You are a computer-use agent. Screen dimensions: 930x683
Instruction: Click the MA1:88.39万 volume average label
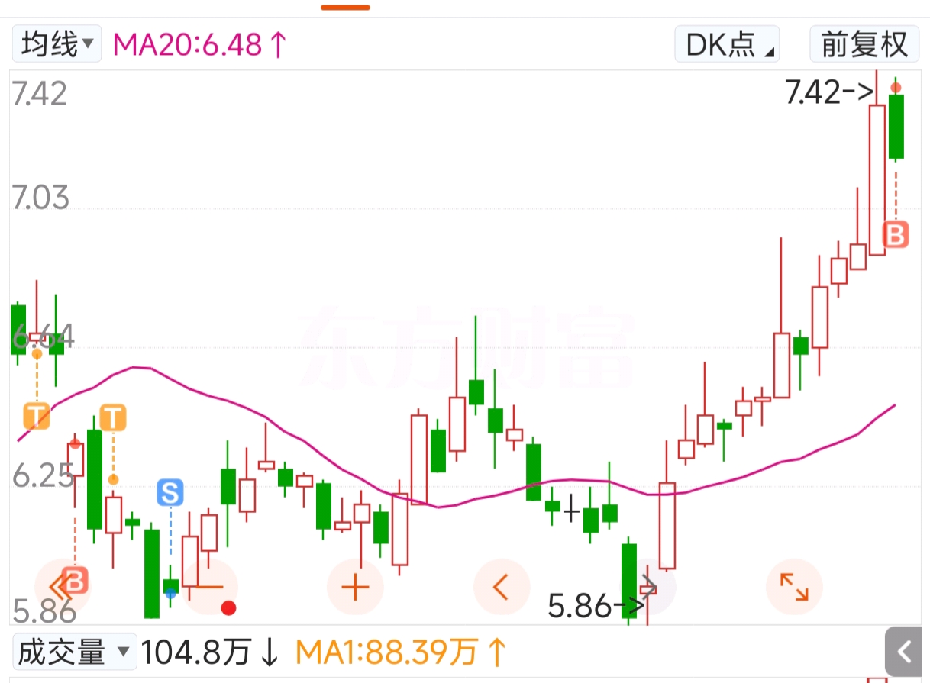point(401,652)
